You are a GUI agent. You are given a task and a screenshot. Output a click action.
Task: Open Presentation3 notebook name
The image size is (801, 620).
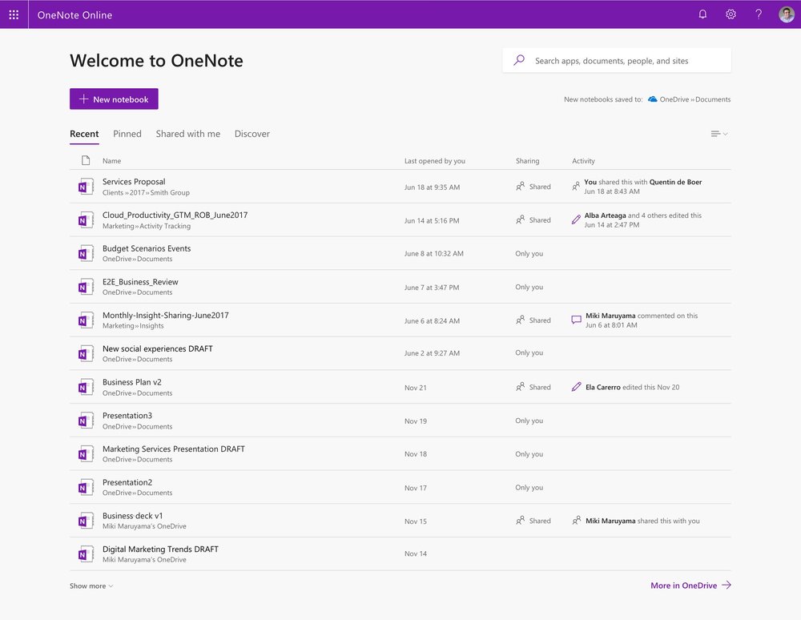click(x=127, y=415)
